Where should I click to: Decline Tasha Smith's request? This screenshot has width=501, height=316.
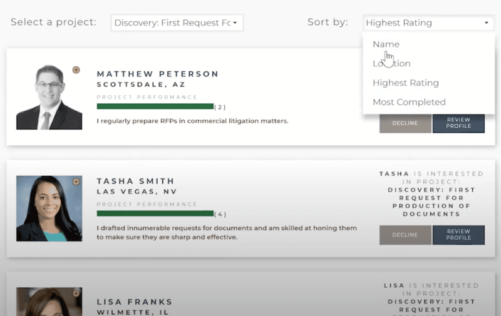pyautogui.click(x=405, y=235)
